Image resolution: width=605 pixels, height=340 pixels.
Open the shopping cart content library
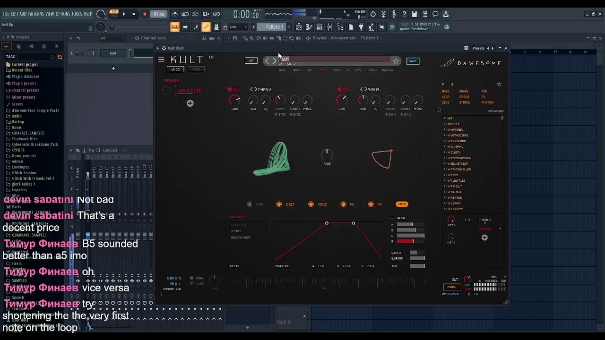coord(392,27)
